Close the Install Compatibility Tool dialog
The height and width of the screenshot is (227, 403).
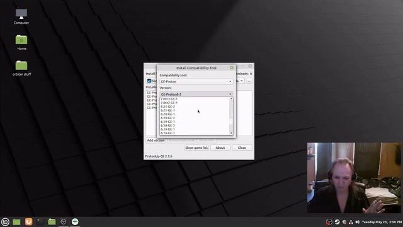(x=232, y=67)
